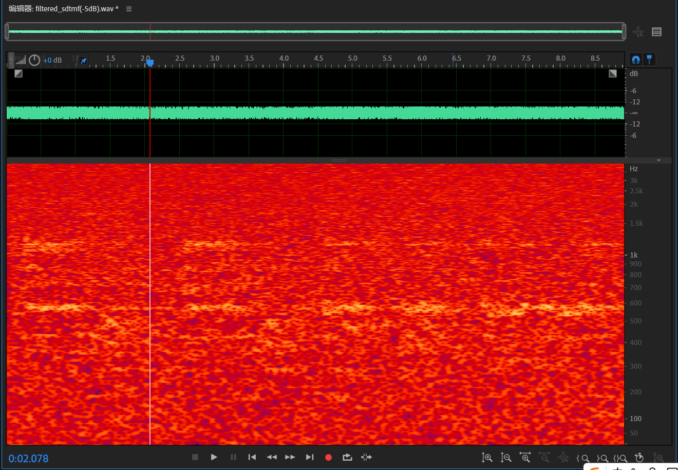Pause playback
The height and width of the screenshot is (470, 678).
(233, 457)
